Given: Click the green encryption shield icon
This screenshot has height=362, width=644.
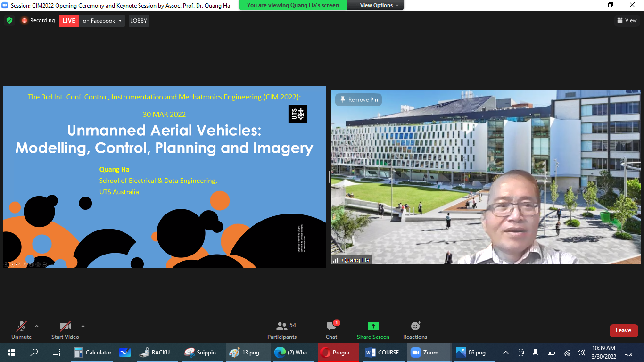Looking at the screenshot, I should [x=9, y=21].
